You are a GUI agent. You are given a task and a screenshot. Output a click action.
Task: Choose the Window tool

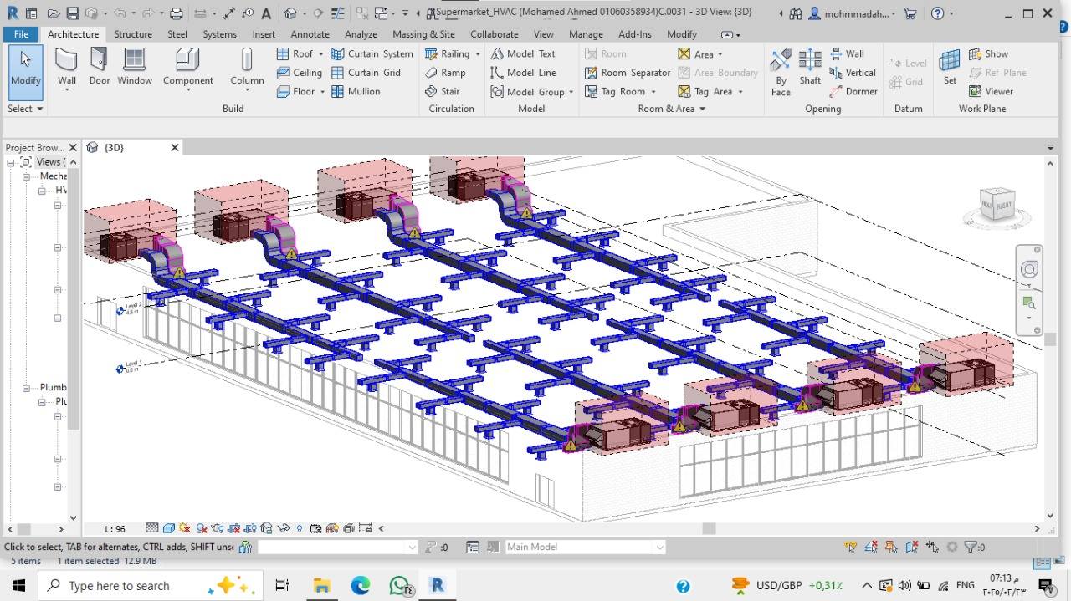tap(134, 65)
